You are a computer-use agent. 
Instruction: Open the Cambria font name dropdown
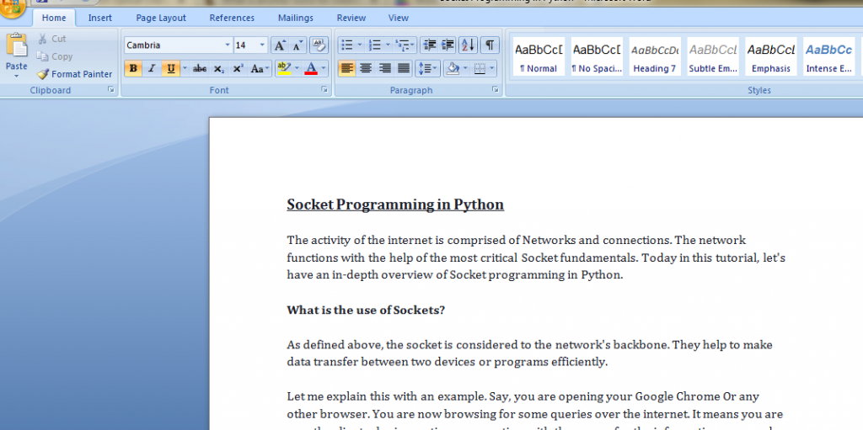(228, 45)
